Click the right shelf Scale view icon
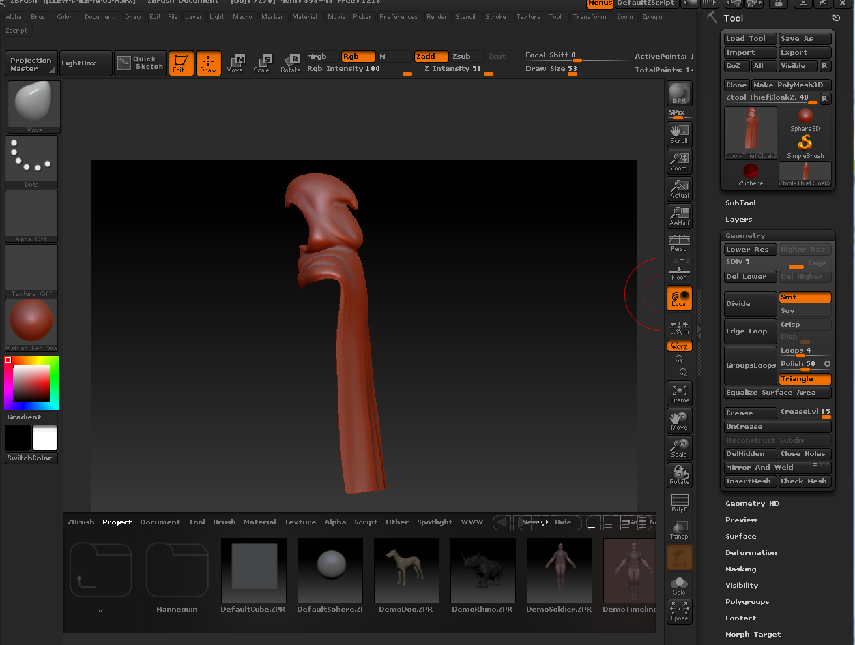 coord(679,448)
